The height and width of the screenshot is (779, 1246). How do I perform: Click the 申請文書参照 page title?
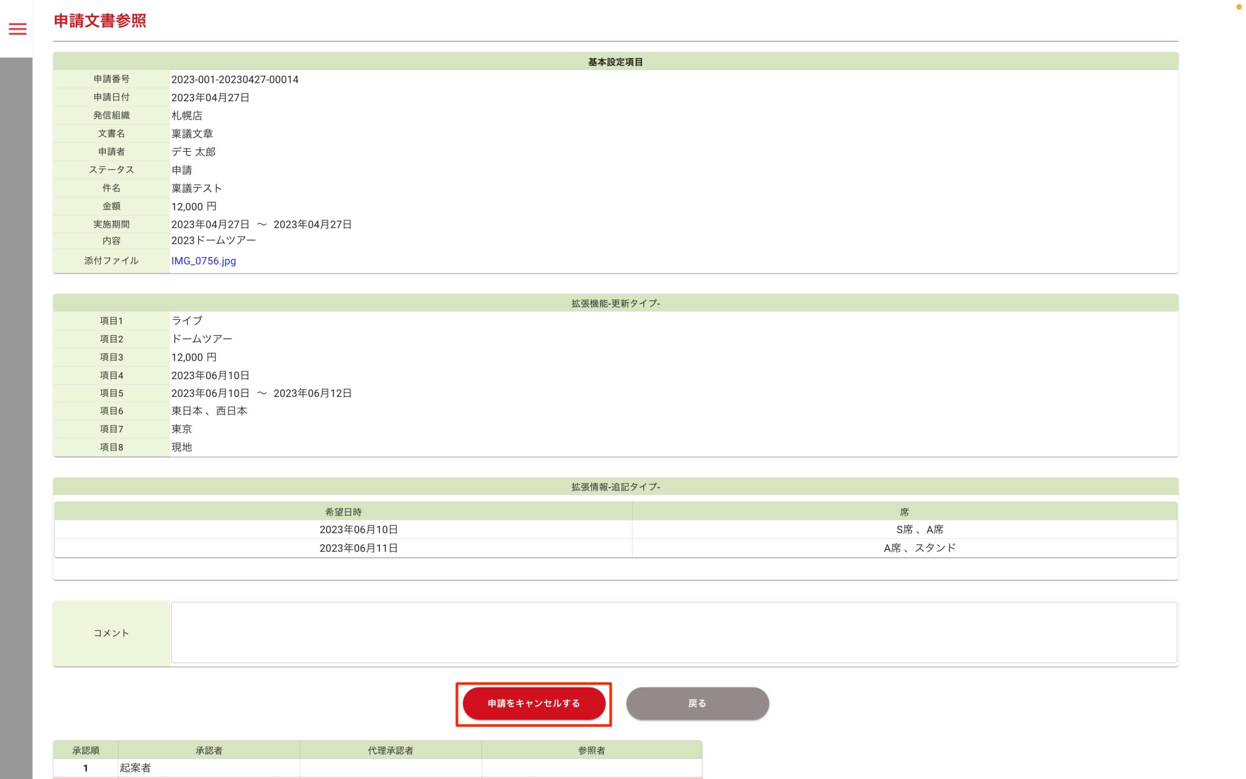tap(100, 20)
